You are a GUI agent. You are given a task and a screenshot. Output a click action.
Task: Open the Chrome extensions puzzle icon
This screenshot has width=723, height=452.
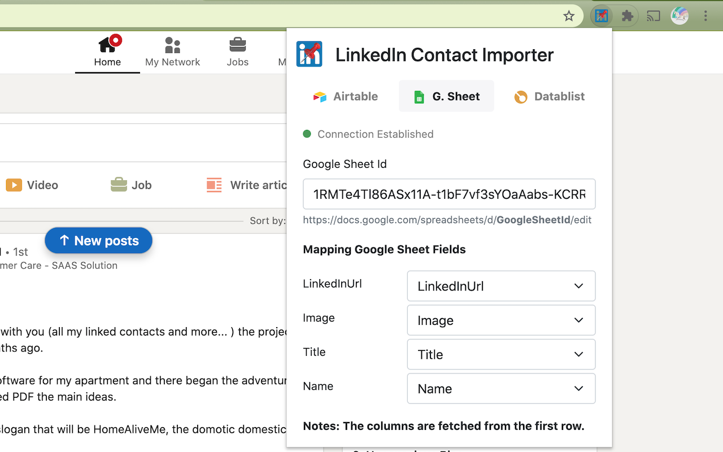627,16
